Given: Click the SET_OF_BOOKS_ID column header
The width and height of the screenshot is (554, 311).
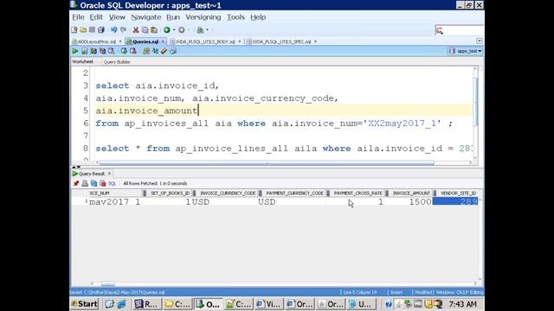Looking at the screenshot, I should (170, 194).
